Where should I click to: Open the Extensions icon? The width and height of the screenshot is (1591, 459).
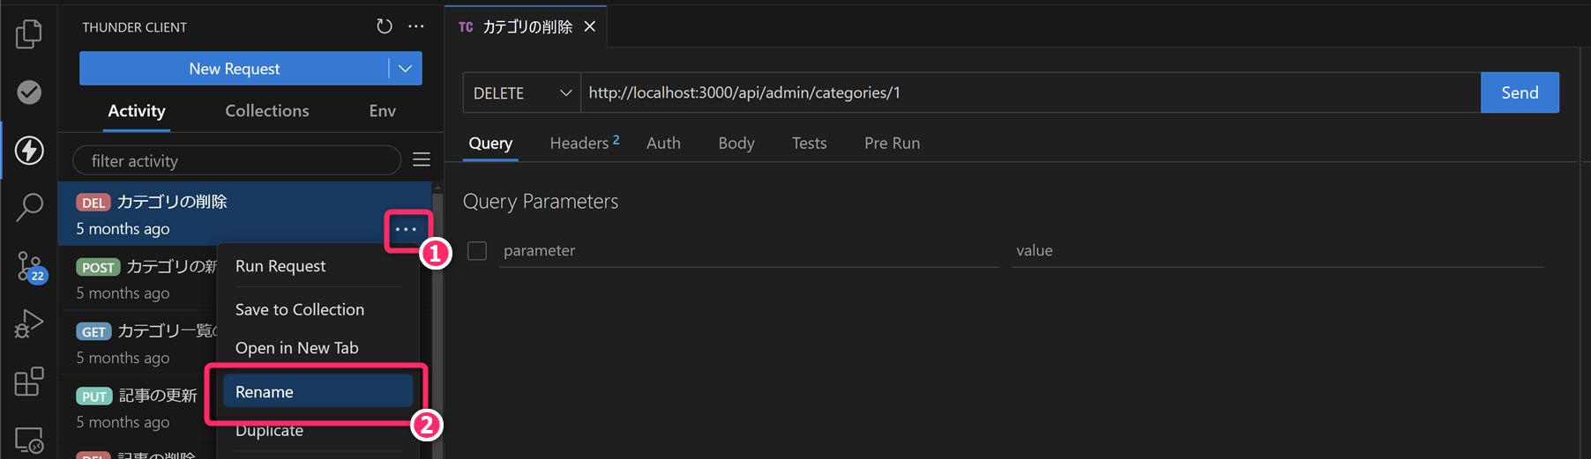pyautogui.click(x=29, y=381)
